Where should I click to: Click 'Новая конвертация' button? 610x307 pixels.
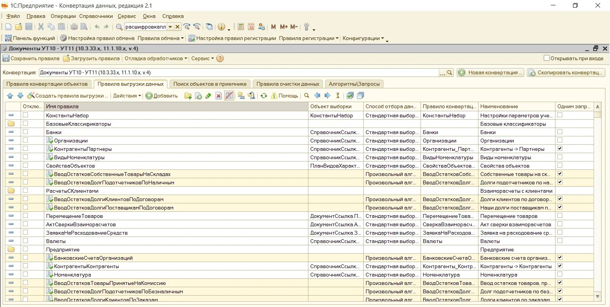(490, 72)
